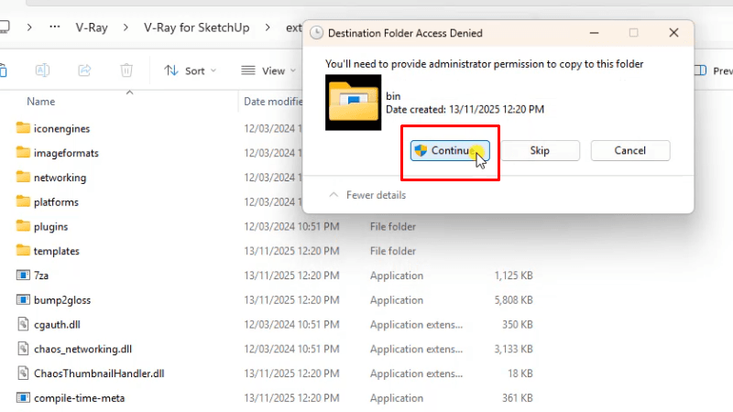Cancel the folder copy operation

(629, 150)
